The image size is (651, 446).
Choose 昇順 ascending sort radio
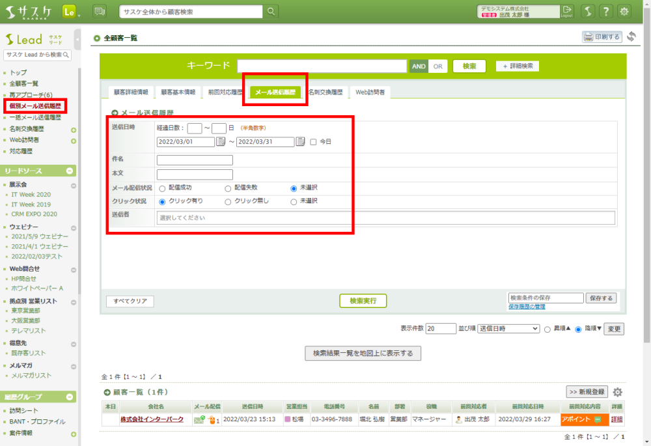click(547, 329)
